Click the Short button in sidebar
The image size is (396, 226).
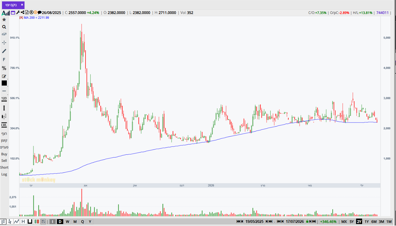(x=4, y=167)
